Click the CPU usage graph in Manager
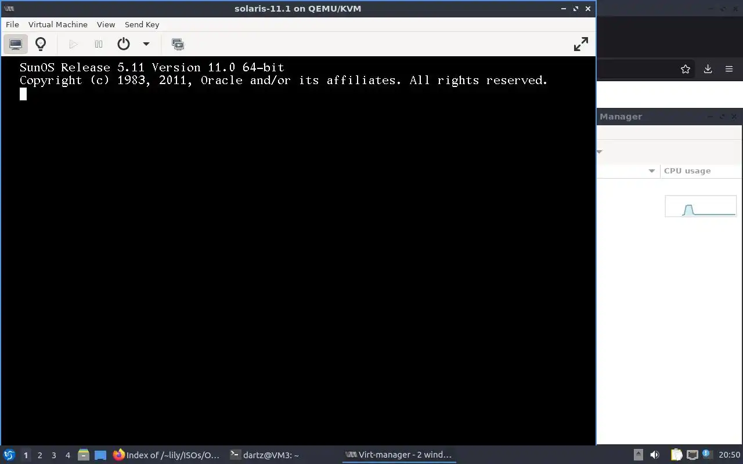This screenshot has height=464, width=743. (x=701, y=206)
